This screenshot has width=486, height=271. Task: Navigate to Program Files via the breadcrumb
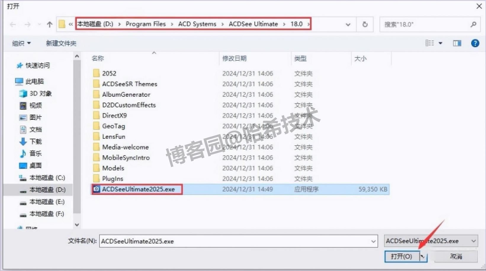[x=145, y=24]
